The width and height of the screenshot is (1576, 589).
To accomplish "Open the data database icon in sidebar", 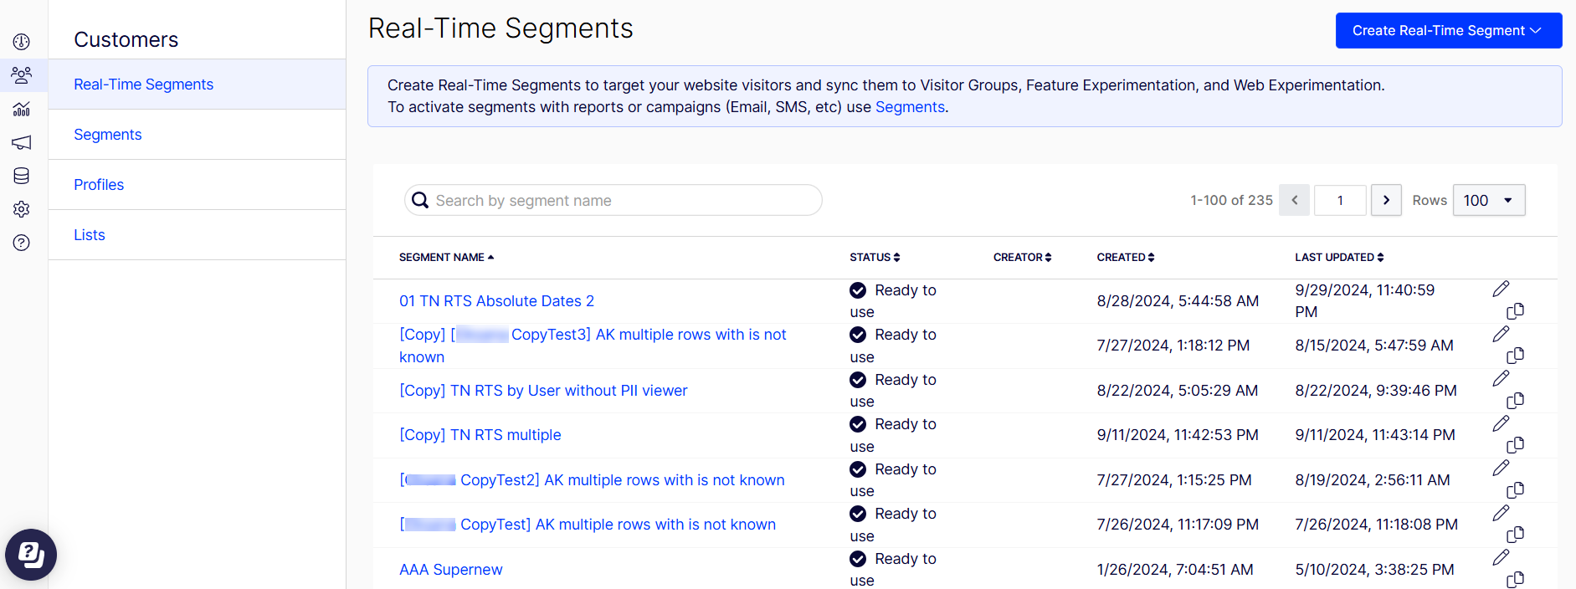I will point(22,176).
